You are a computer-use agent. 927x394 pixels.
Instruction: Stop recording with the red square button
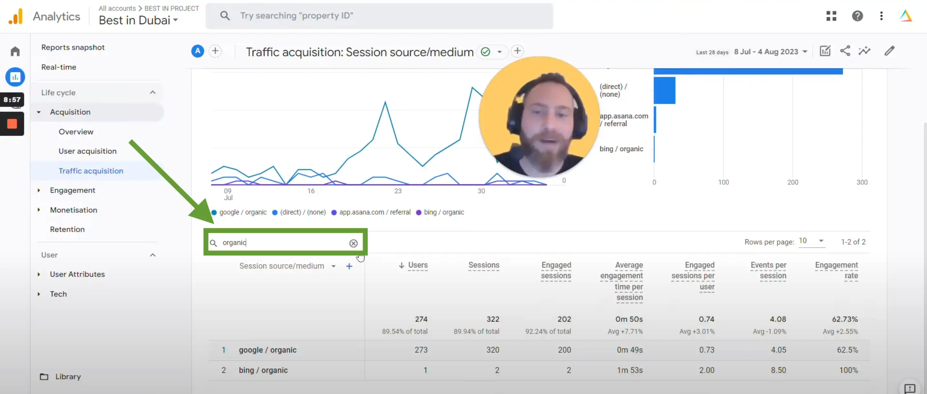click(12, 124)
